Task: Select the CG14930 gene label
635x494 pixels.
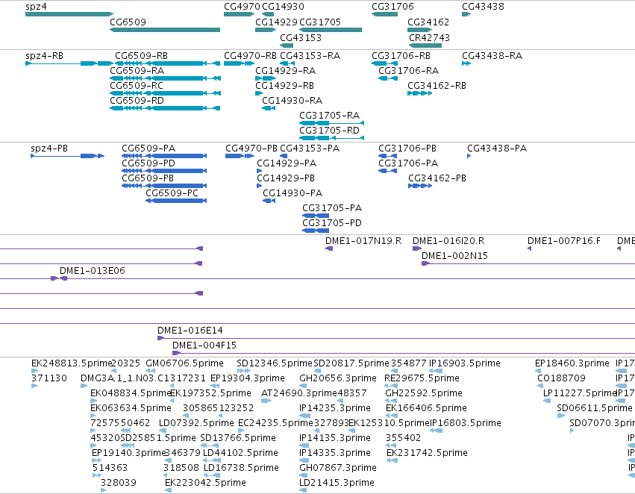Action: 283,7
